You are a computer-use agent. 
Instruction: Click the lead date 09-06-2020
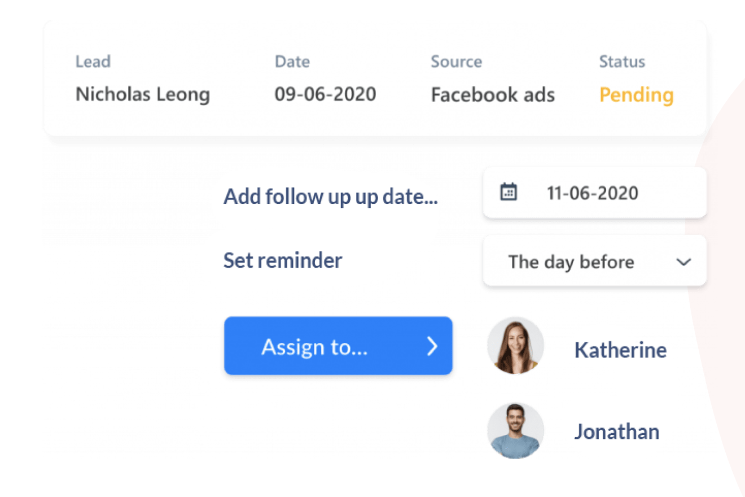325,94
